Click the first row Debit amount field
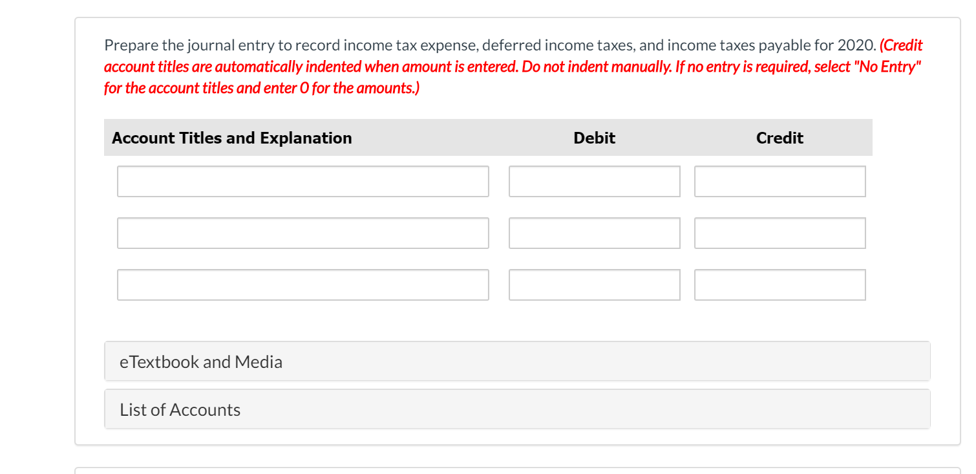This screenshot has height=474, width=976. [x=594, y=181]
